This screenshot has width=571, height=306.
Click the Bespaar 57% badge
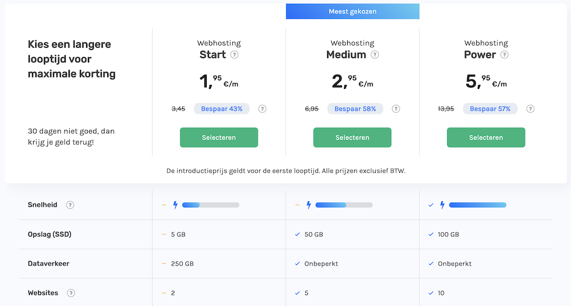489,109
